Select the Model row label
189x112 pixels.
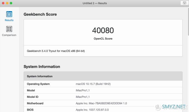point(31,90)
